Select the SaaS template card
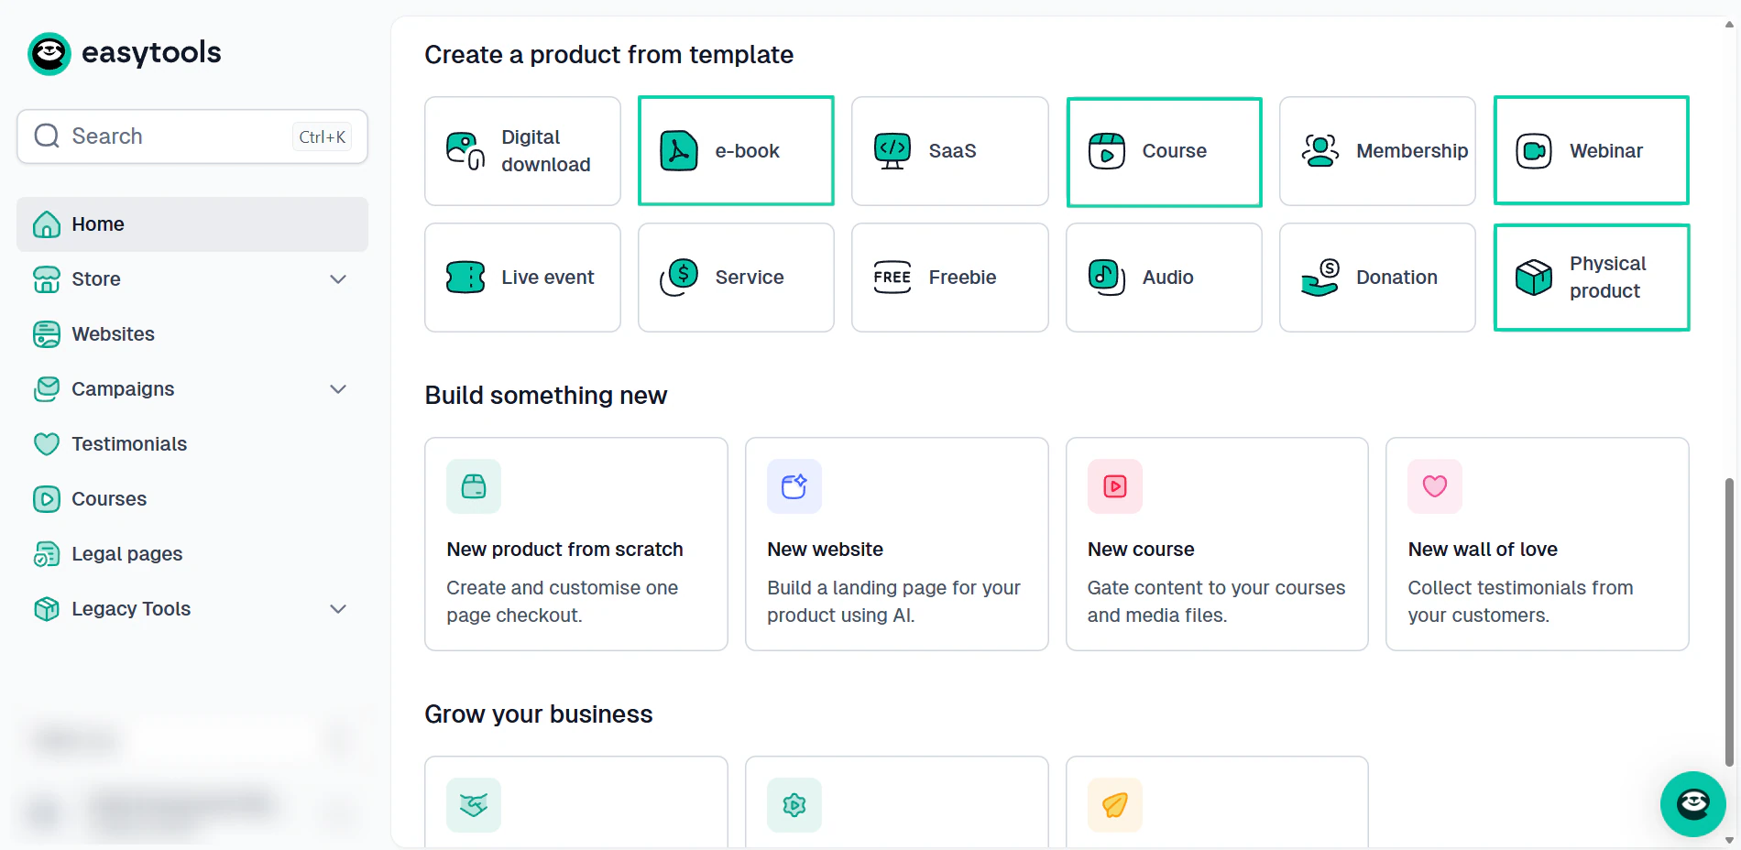The image size is (1741, 850). click(x=949, y=151)
